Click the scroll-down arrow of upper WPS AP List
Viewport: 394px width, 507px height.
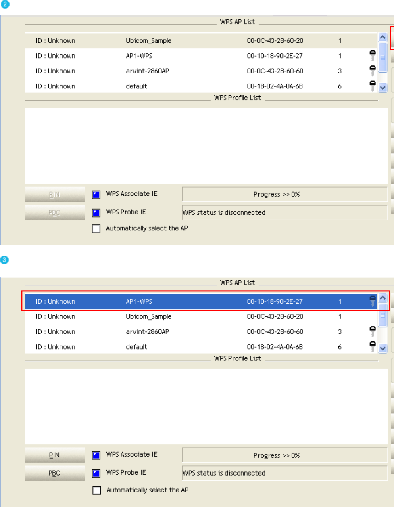point(383,87)
